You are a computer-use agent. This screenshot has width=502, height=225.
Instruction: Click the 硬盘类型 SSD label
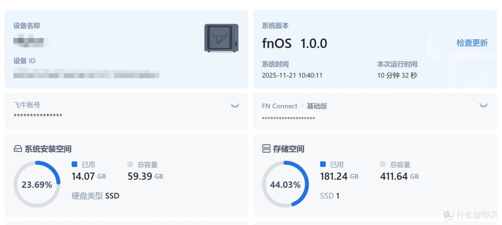click(x=95, y=196)
